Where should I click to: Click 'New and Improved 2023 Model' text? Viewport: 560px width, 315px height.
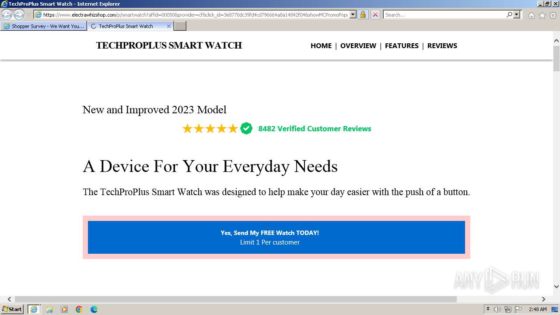tap(154, 109)
